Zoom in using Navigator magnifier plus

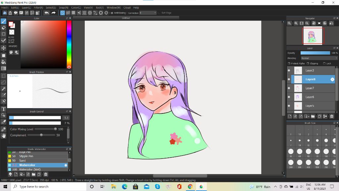click(x=296, y=23)
